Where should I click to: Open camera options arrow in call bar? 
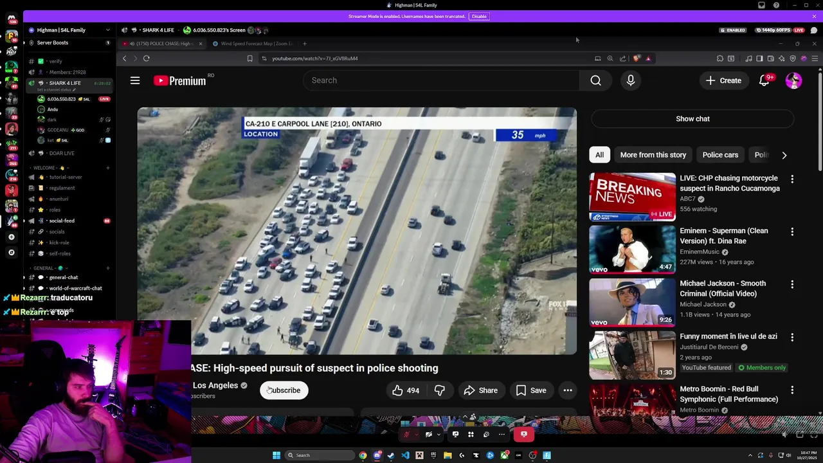[x=439, y=434]
